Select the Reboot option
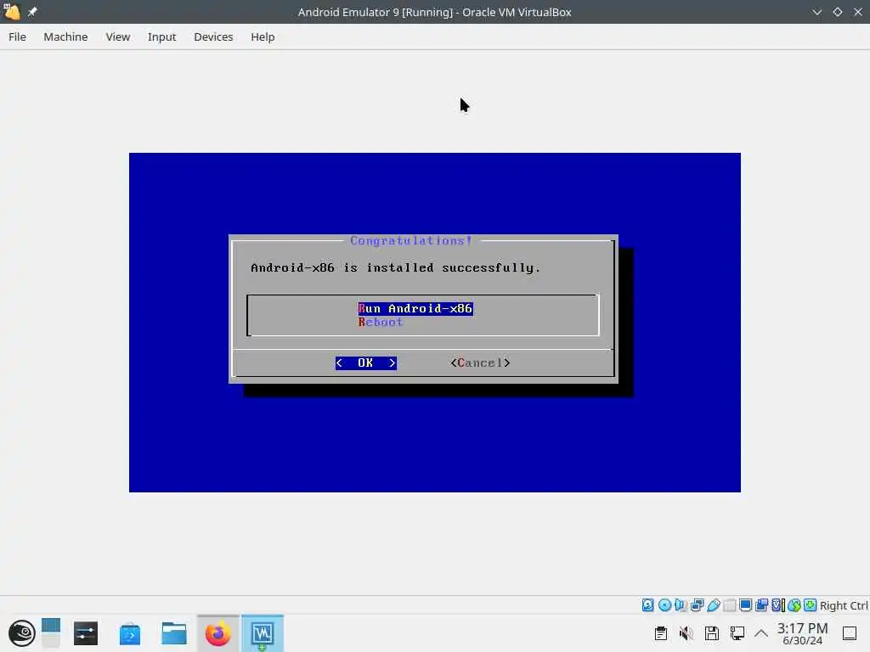The height and width of the screenshot is (652, 870). tap(381, 322)
